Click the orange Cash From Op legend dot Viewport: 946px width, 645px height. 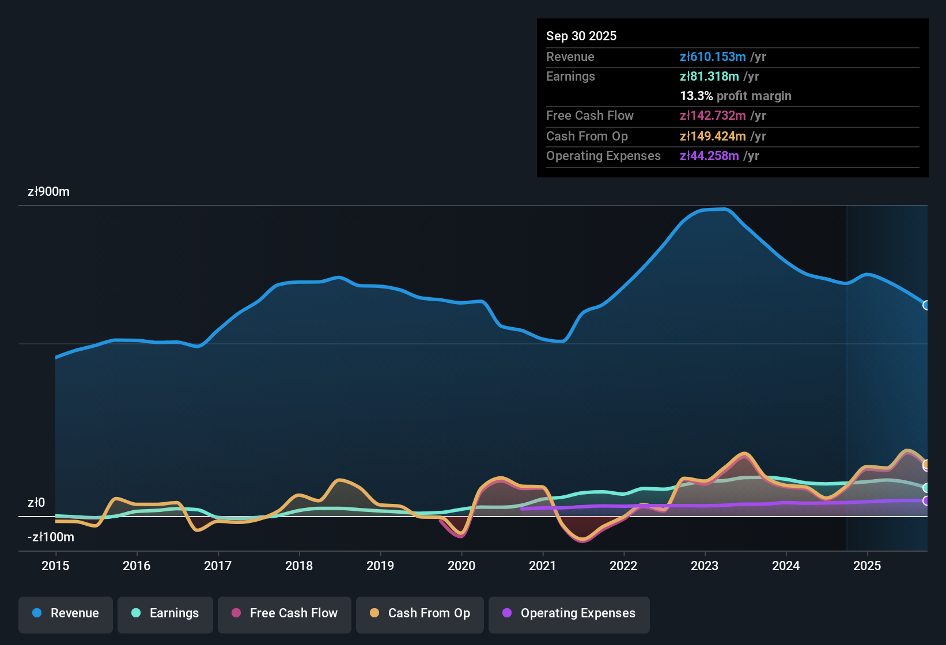(x=374, y=613)
